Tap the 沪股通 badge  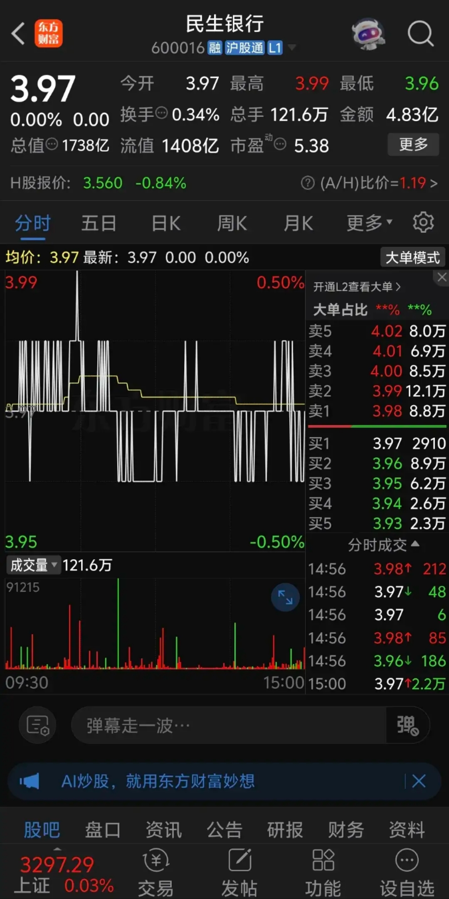[x=244, y=48]
